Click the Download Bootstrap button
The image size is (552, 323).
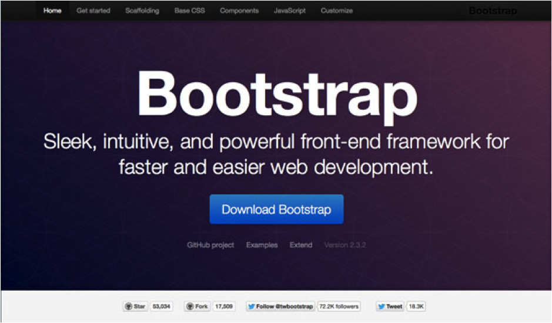(x=276, y=209)
